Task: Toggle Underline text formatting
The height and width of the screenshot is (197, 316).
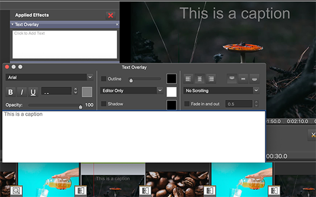Action: pyautogui.click(x=33, y=92)
